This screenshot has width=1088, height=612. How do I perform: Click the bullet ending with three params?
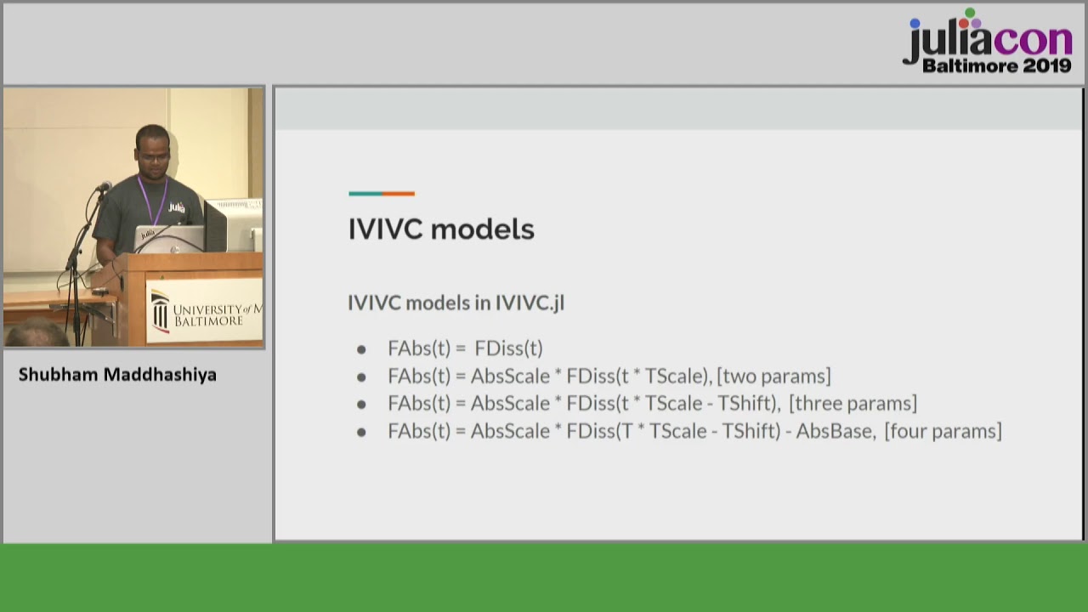(652, 403)
